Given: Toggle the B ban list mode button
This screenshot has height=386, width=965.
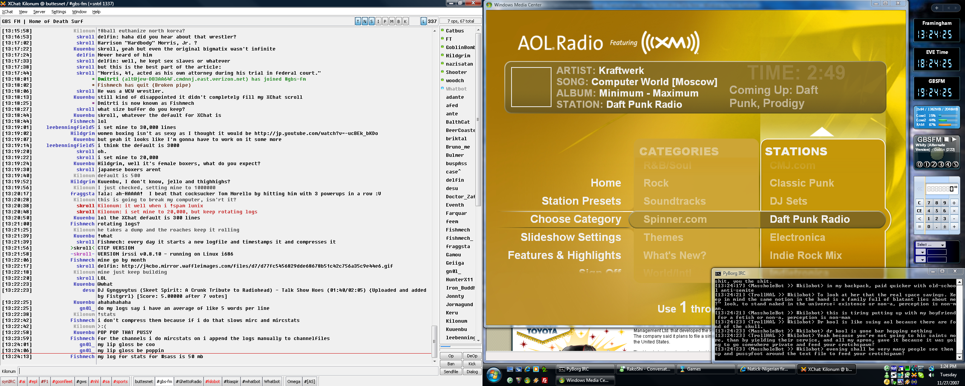Looking at the screenshot, I should click(398, 21).
